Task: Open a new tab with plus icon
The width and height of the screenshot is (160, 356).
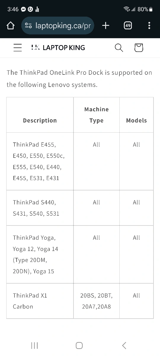Action: point(105,26)
